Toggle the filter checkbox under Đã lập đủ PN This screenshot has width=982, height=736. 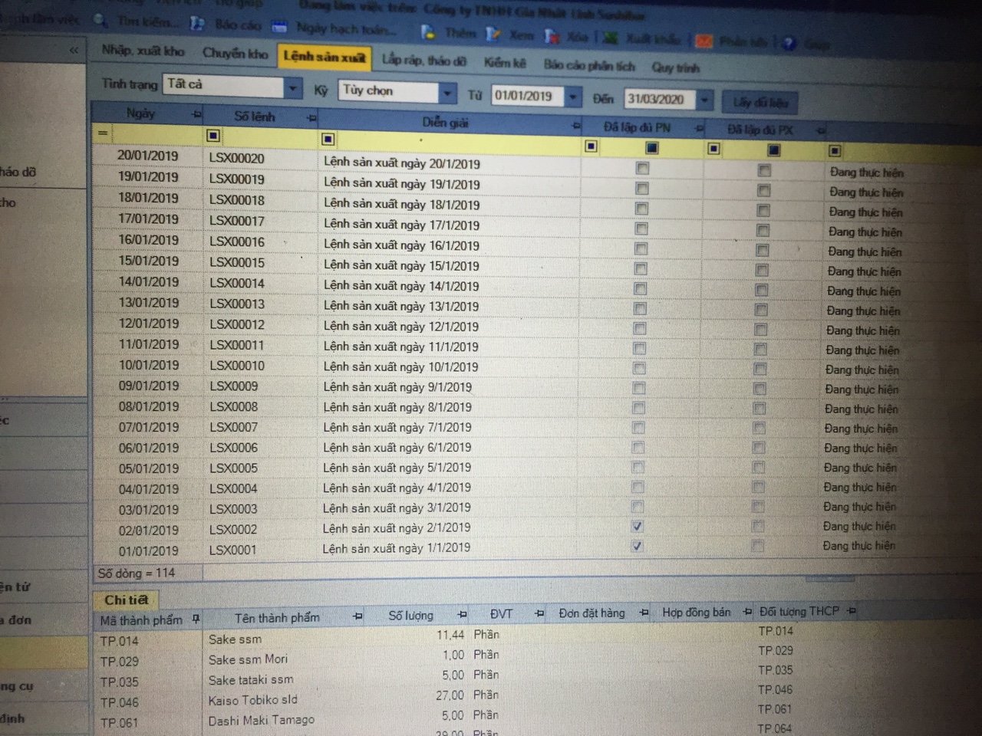(x=651, y=147)
